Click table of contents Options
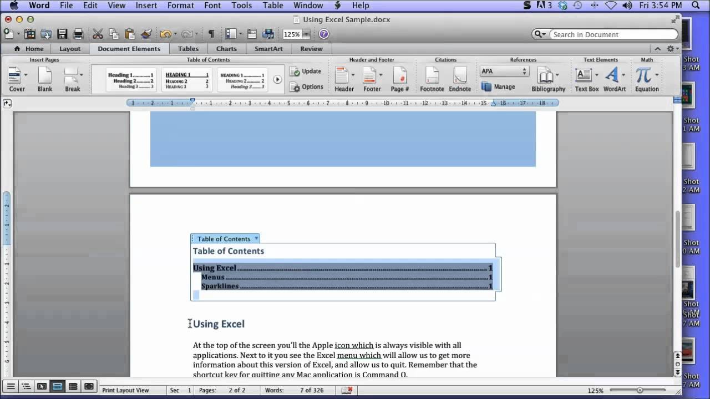 [x=306, y=87]
